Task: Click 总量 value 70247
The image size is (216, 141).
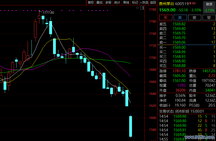Action: 210,85
